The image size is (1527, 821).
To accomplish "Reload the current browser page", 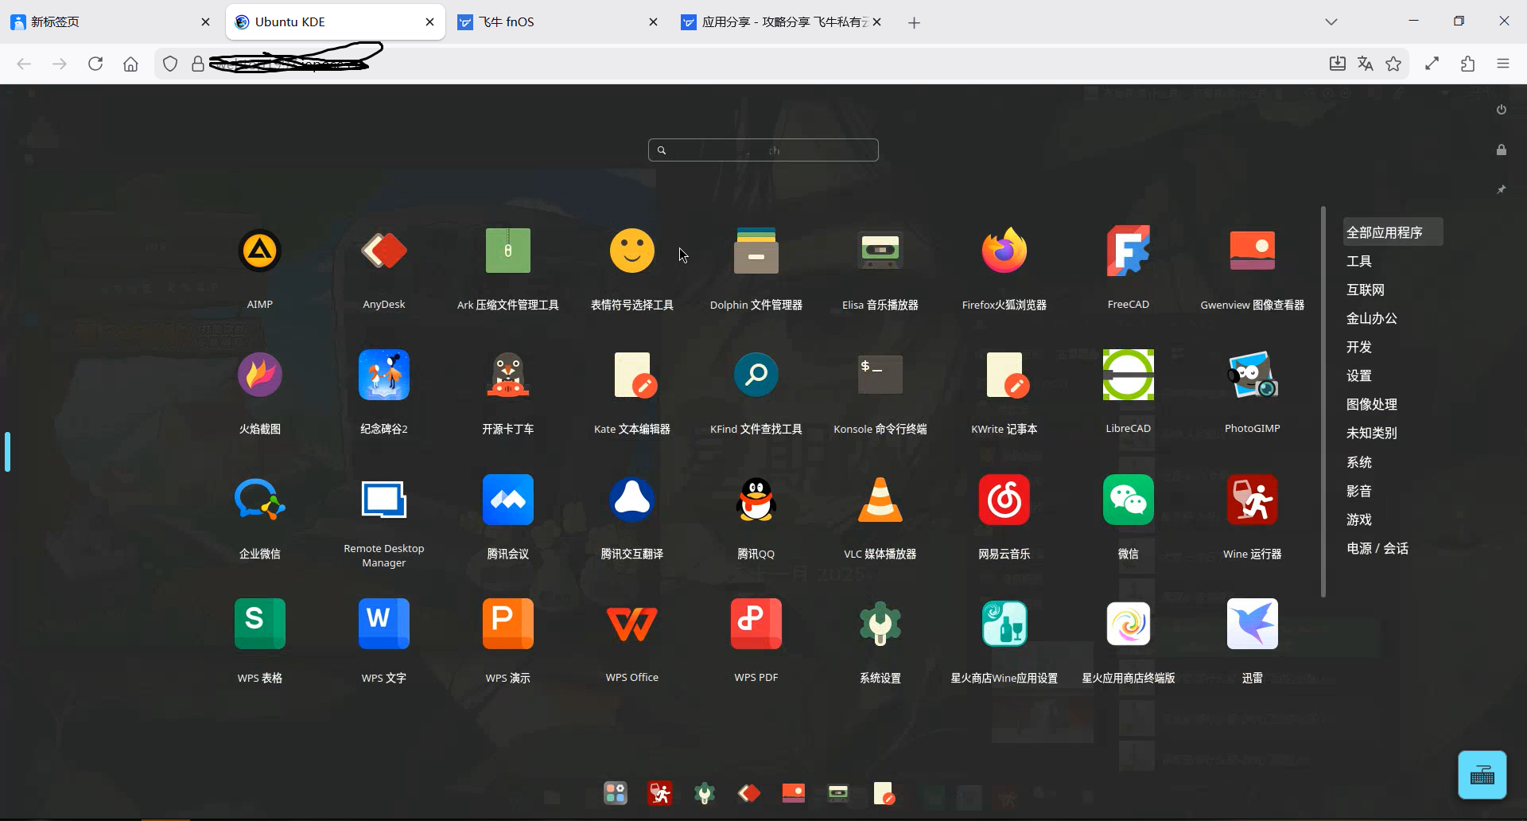I will click(95, 64).
